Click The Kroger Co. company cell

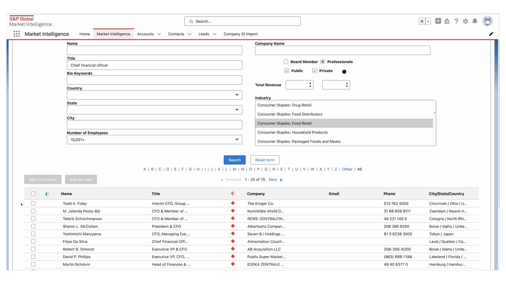(x=261, y=204)
